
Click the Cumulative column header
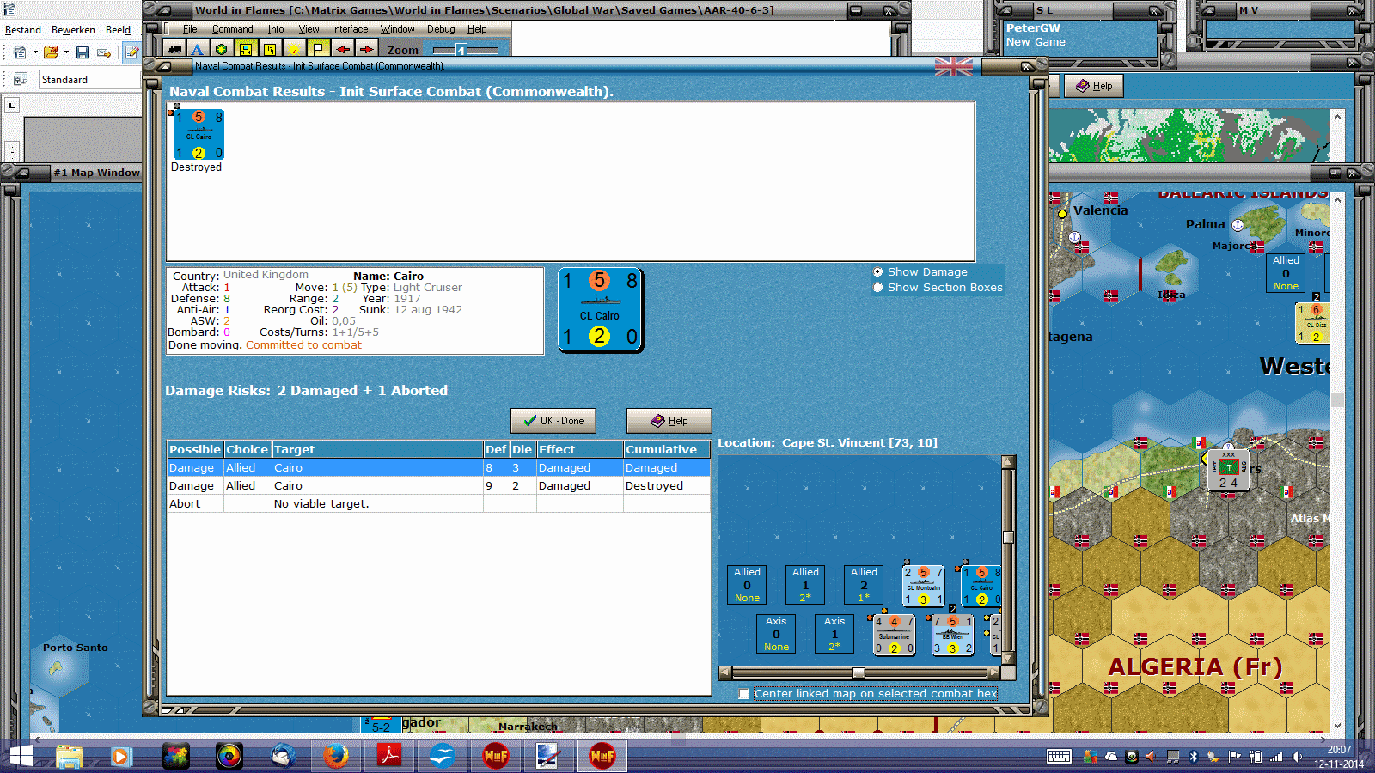pyautogui.click(x=667, y=450)
